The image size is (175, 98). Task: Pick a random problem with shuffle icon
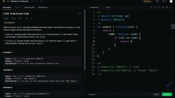tap(41, 1)
